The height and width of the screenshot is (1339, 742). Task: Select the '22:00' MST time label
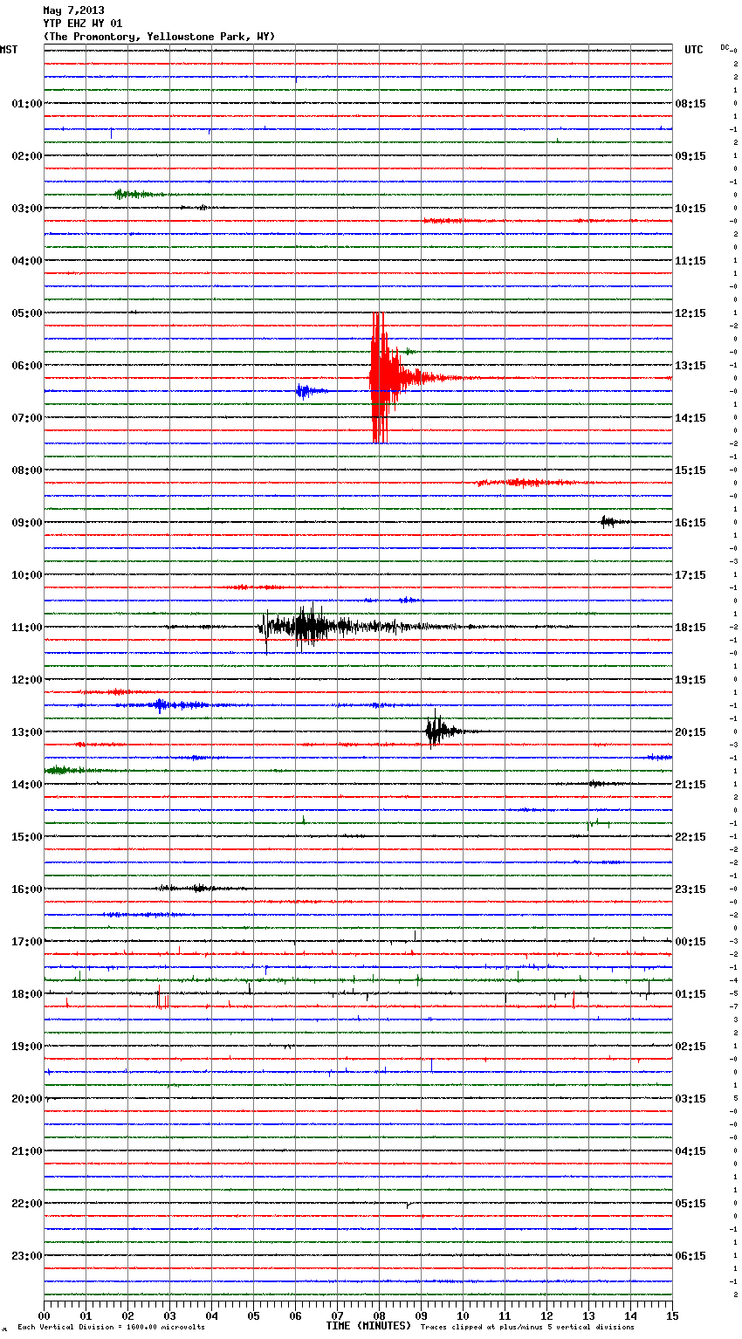click(x=26, y=1204)
